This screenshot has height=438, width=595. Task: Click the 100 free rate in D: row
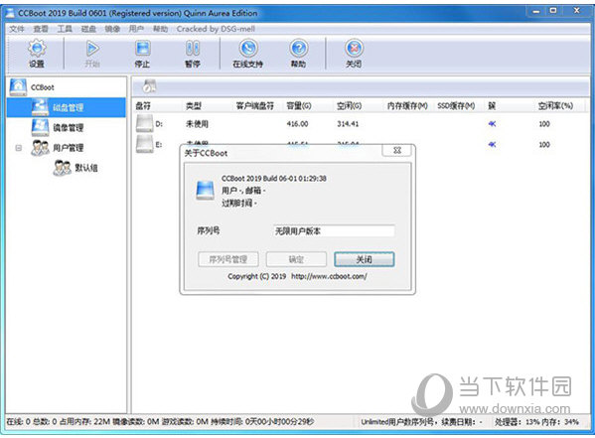[544, 124]
